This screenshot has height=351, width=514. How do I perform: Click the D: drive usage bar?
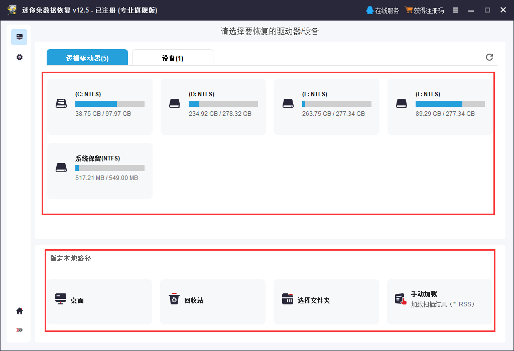click(x=223, y=104)
